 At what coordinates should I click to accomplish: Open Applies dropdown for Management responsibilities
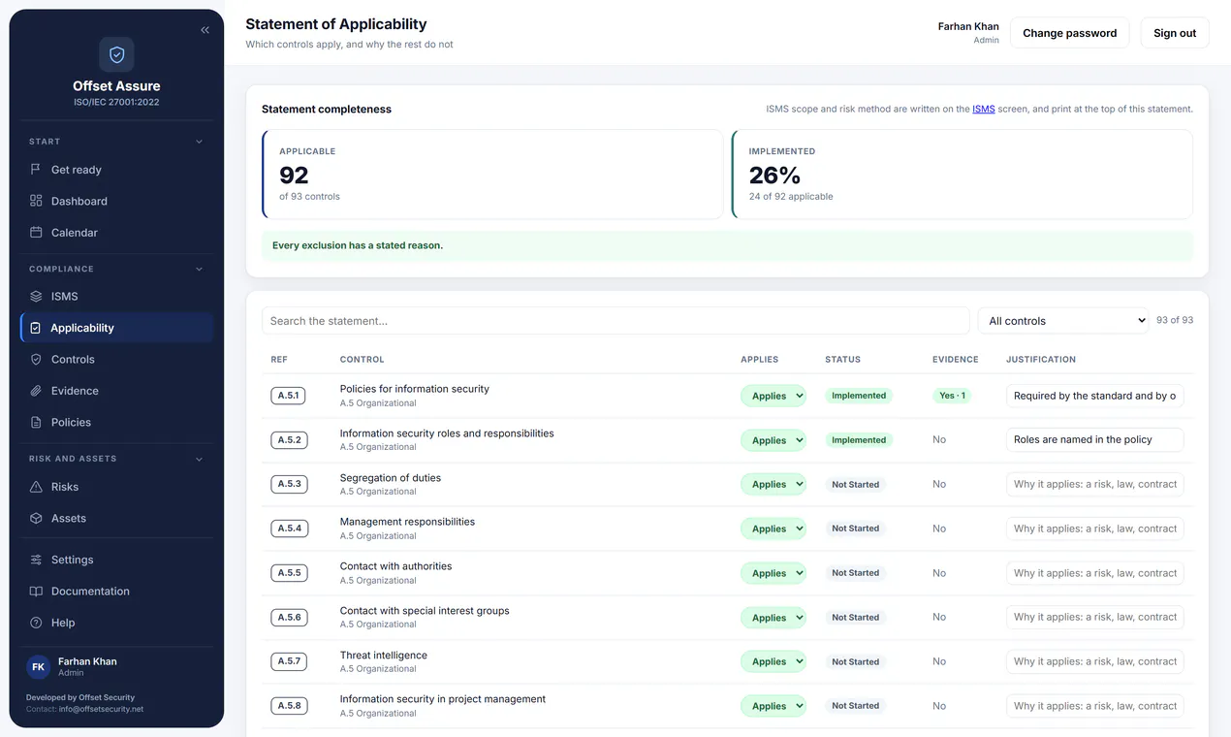[x=773, y=529]
